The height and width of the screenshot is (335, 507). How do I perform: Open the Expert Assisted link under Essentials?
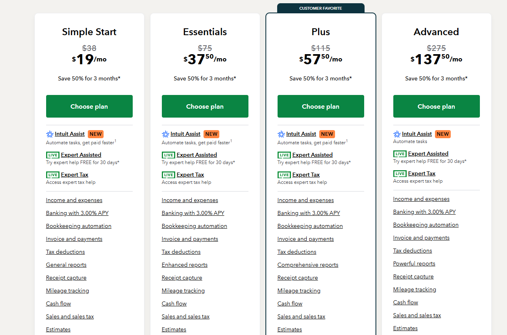coord(197,154)
